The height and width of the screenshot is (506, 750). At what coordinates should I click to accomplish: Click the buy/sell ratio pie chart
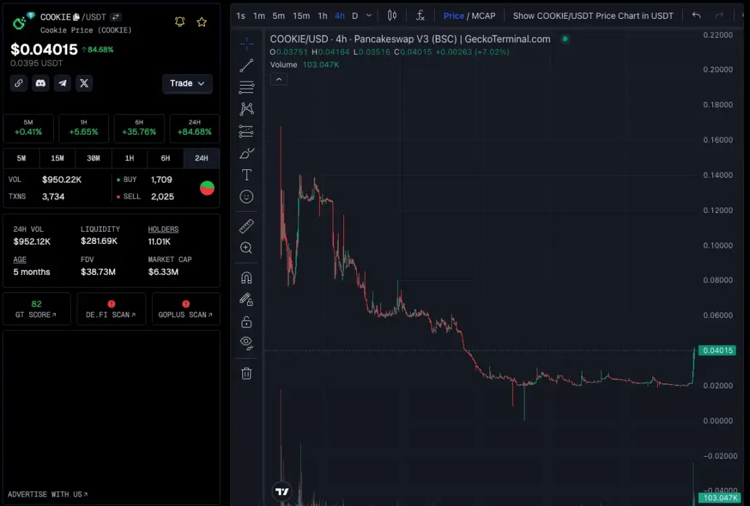[207, 187]
